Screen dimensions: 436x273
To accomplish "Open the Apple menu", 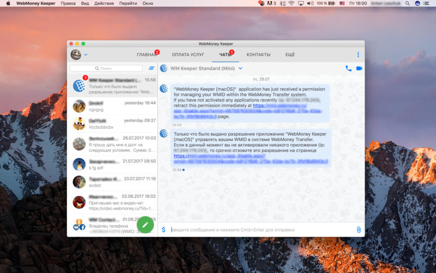I will tap(8, 3).
